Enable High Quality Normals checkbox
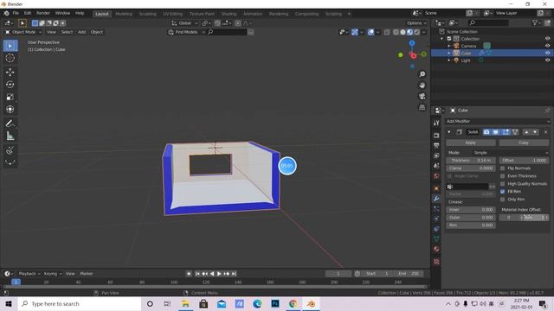The image size is (554, 311). click(x=502, y=184)
